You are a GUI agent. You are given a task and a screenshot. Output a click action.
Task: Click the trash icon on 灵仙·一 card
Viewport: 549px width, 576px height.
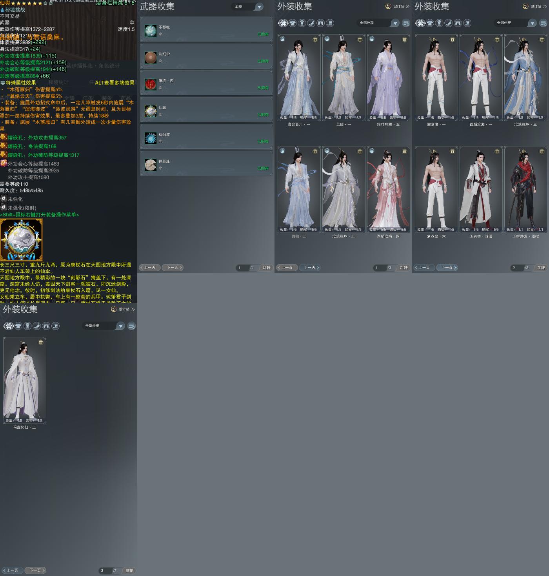click(360, 40)
